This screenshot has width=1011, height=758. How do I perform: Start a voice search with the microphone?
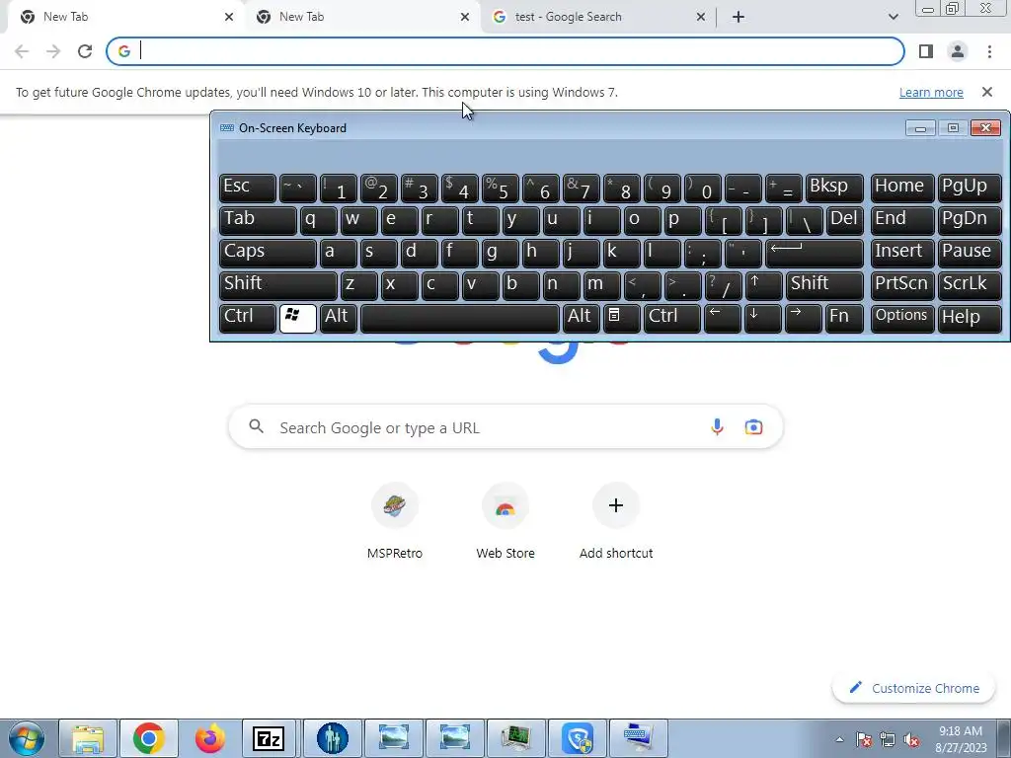tap(717, 427)
